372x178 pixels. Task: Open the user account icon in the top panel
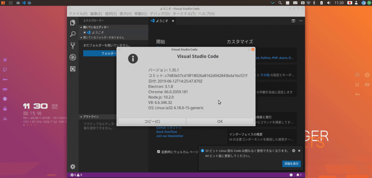356,3
